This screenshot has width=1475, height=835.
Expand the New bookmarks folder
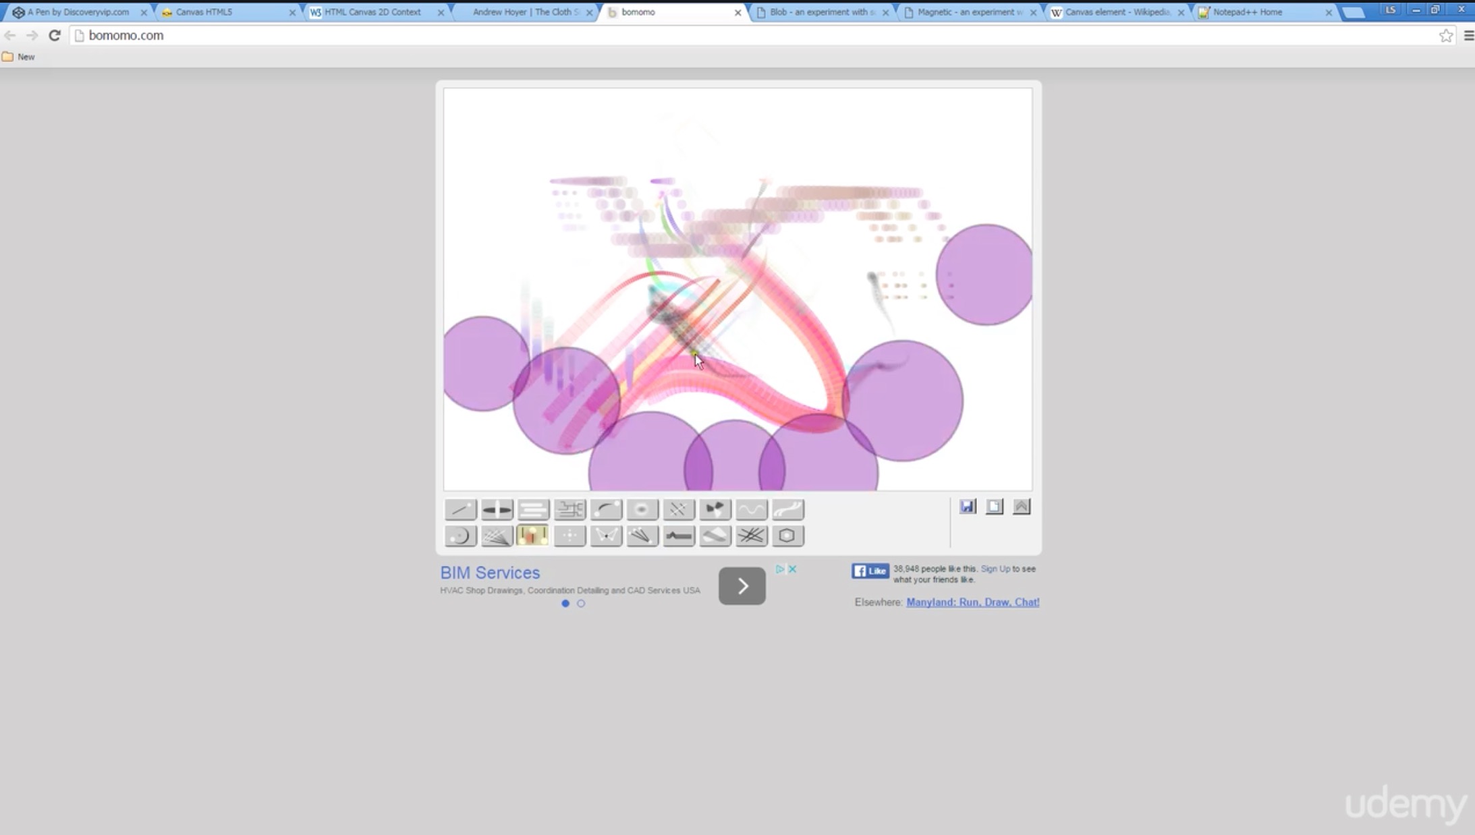click(x=19, y=57)
